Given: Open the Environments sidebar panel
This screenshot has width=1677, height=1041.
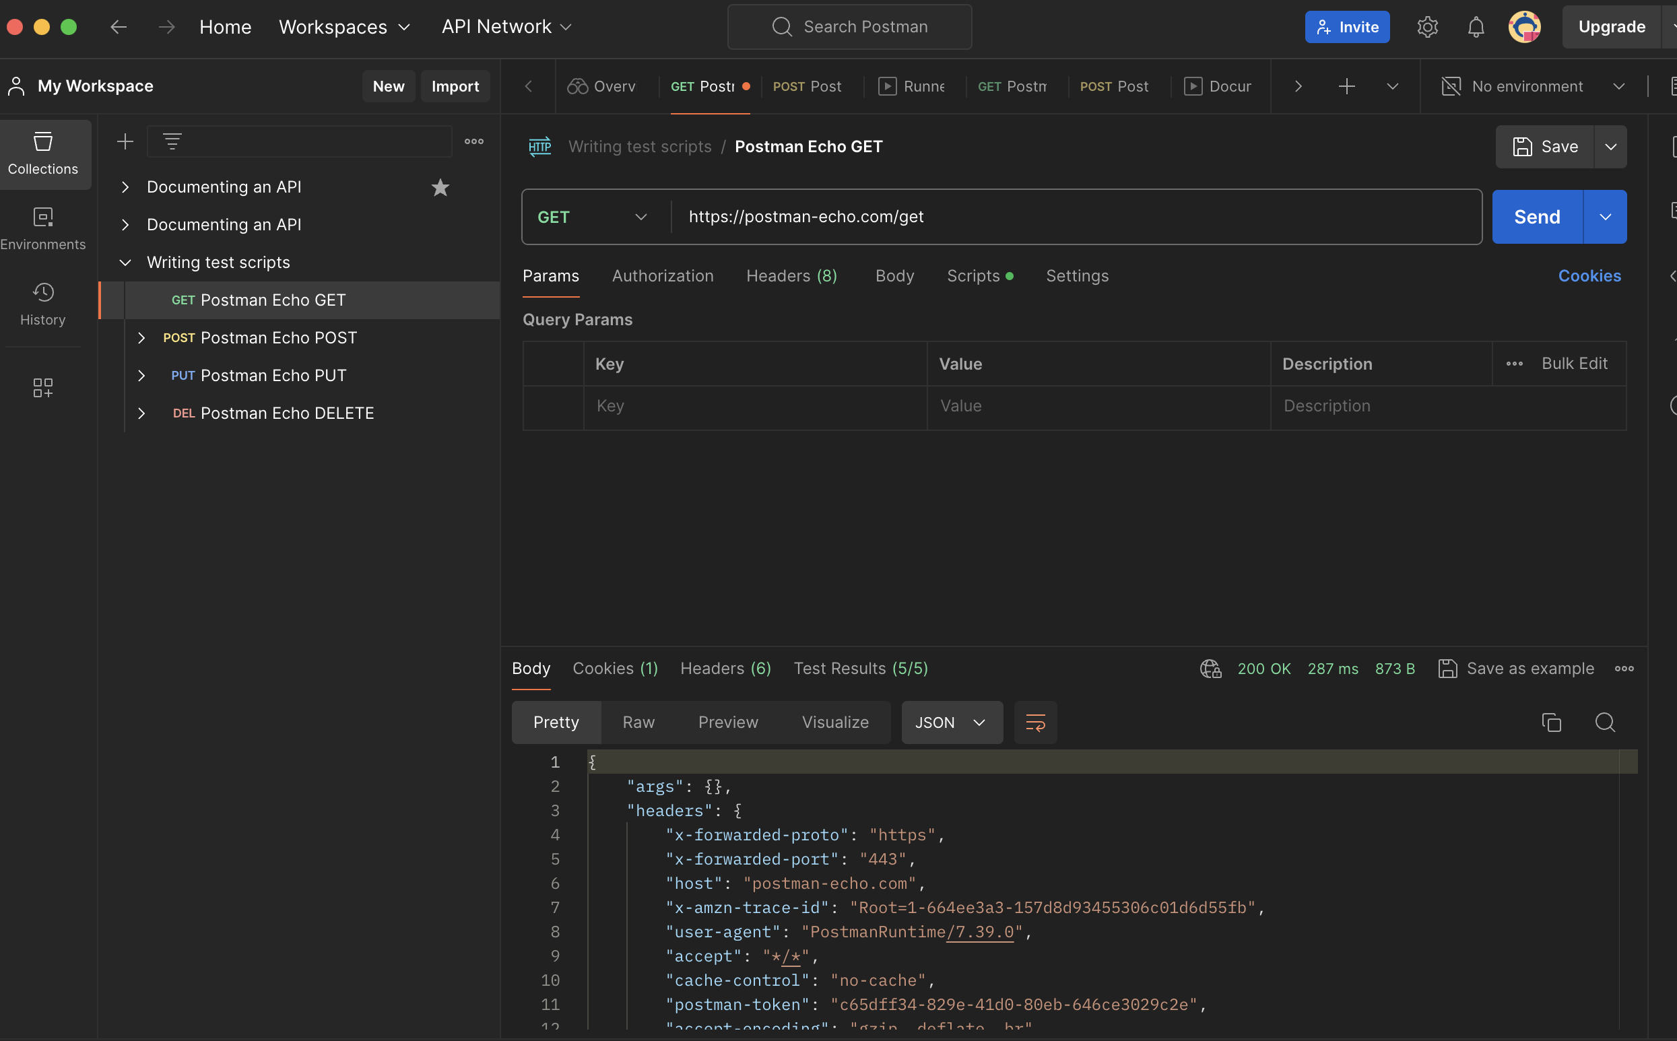Looking at the screenshot, I should pyautogui.click(x=42, y=228).
